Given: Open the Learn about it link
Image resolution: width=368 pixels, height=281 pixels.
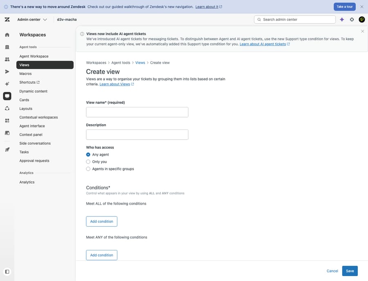Looking at the screenshot, I should 209,7.
